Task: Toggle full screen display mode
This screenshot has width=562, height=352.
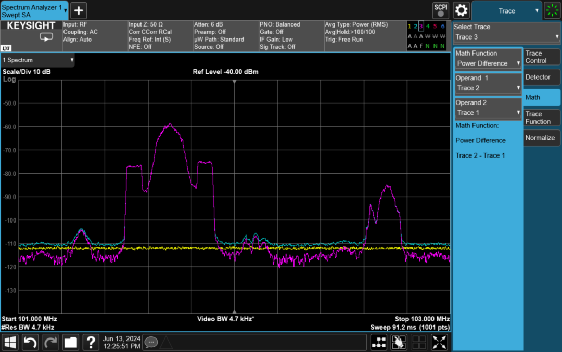Action: click(x=440, y=342)
